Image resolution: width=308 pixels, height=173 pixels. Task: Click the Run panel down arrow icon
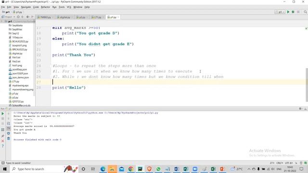(x=9, y=119)
